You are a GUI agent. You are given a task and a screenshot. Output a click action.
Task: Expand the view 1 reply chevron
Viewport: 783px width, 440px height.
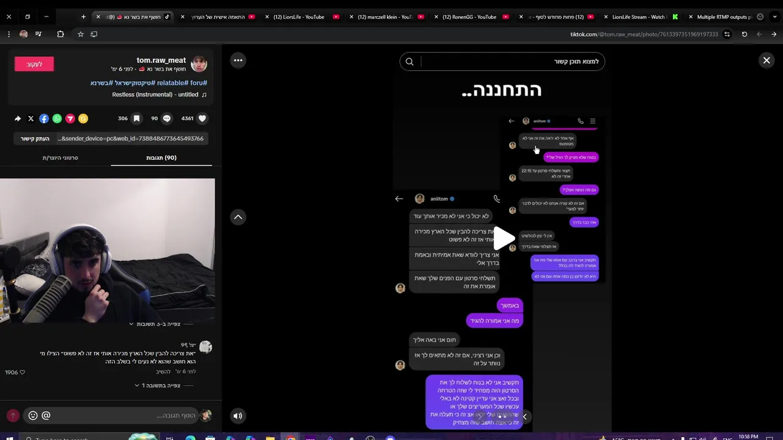[x=137, y=386]
